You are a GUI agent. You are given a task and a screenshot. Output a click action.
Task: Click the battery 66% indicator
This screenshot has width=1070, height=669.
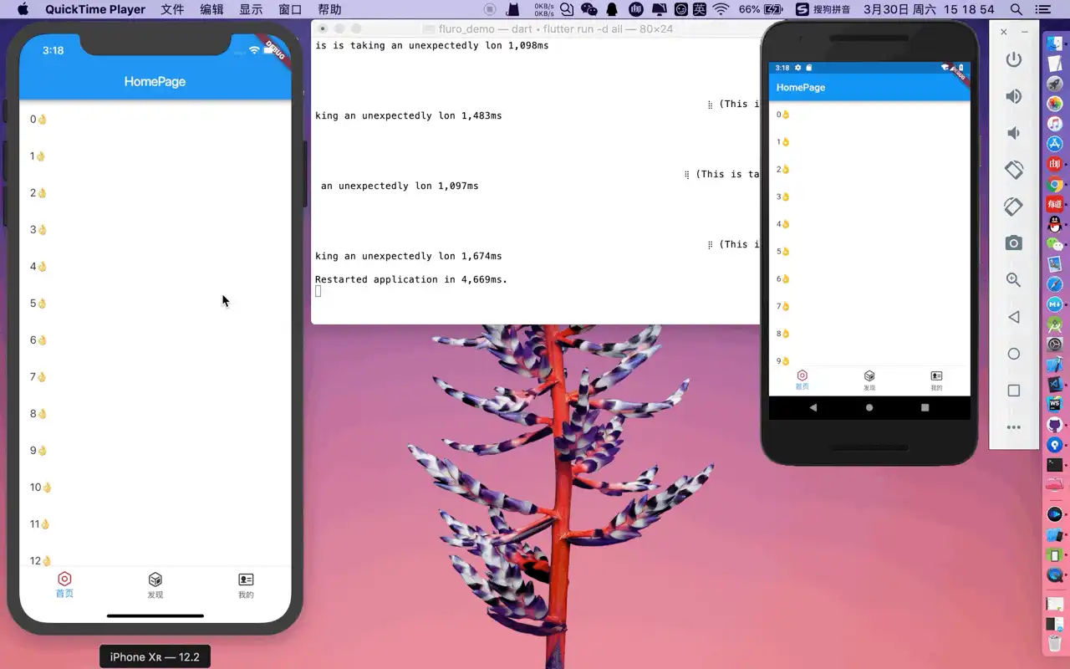761,9
